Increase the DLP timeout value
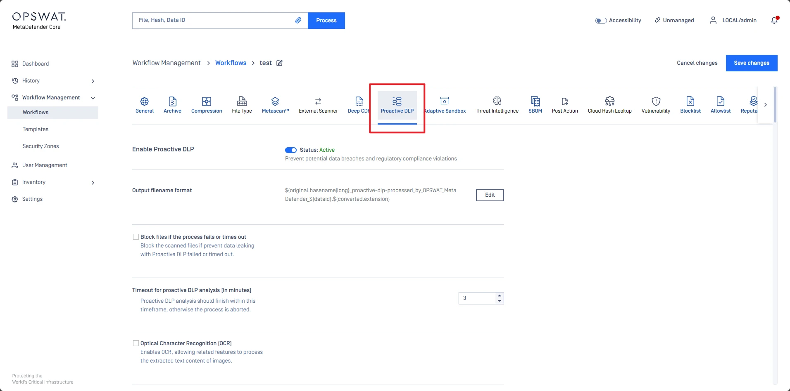The height and width of the screenshot is (391, 790). tap(500, 295)
